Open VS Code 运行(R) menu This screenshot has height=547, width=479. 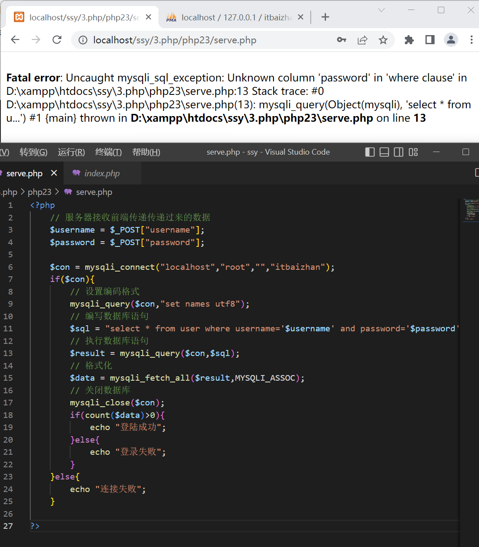tap(72, 152)
